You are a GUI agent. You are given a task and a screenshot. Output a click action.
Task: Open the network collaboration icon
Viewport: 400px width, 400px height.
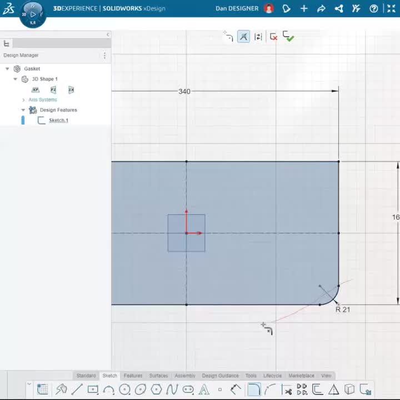click(x=339, y=9)
